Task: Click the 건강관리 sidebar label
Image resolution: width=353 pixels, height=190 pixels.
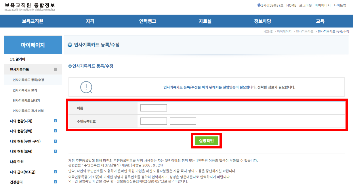Action: click(x=16, y=182)
